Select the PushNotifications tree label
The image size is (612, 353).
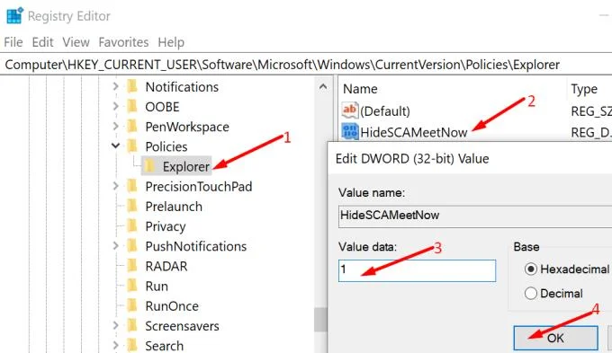tap(196, 246)
